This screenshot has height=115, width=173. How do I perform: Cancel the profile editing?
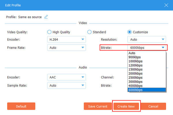pyautogui.click(x=153, y=106)
